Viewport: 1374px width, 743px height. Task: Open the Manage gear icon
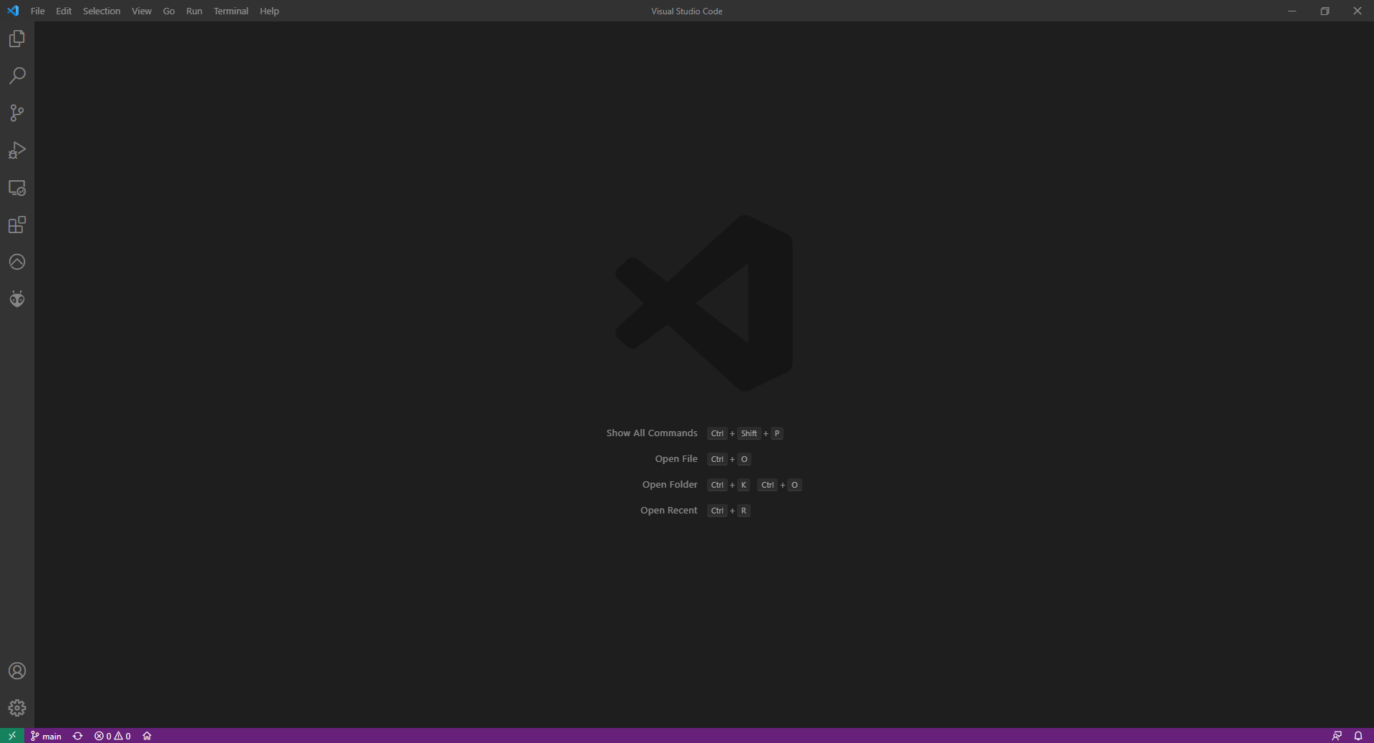coord(17,708)
